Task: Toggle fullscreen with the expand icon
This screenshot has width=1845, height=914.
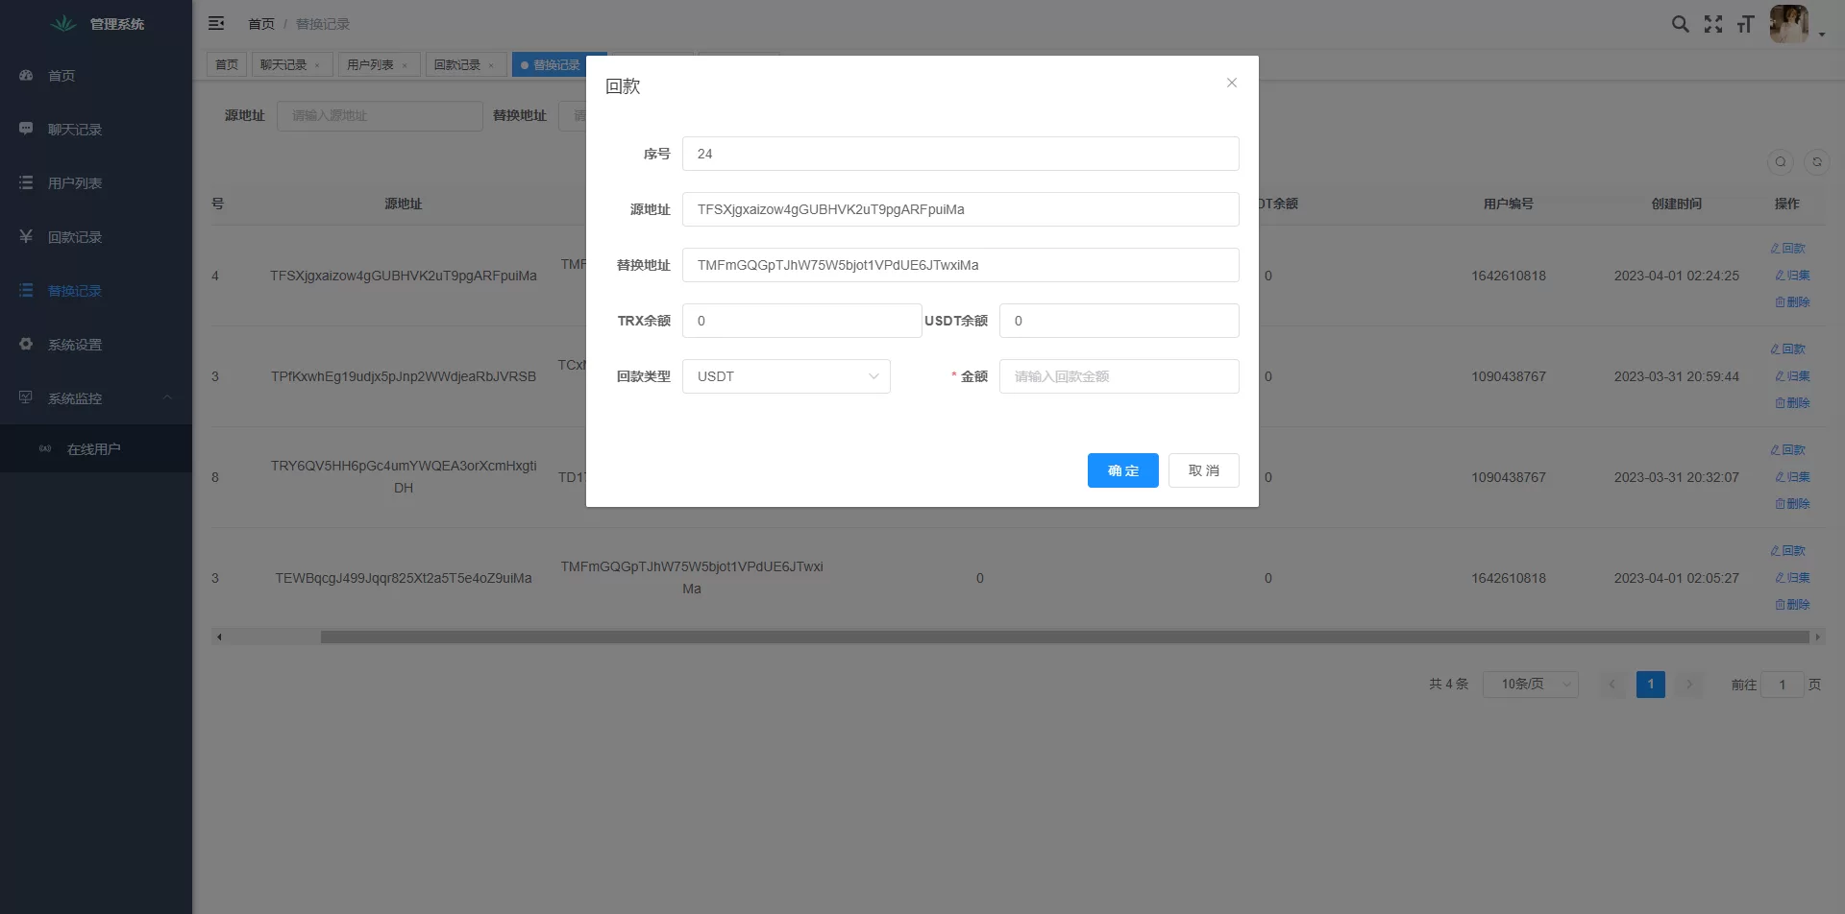Action: (x=1712, y=24)
